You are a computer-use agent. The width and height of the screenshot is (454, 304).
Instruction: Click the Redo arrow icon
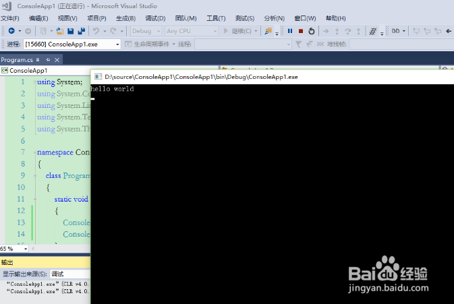tap(113, 31)
